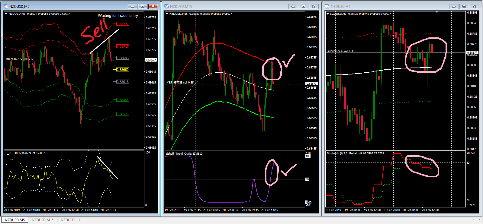Click the 98.734 value on Stochastic scale
483x224 pixels.
pos(471,153)
